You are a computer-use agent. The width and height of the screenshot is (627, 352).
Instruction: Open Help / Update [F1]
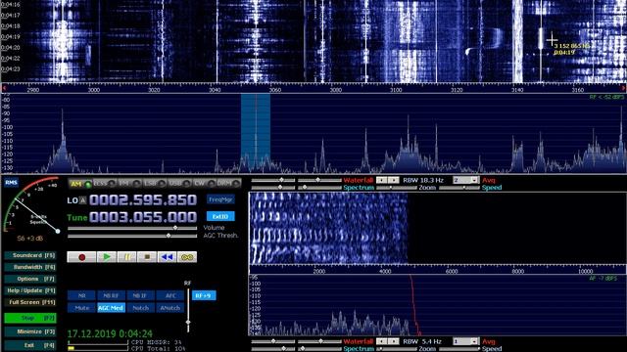(x=30, y=290)
